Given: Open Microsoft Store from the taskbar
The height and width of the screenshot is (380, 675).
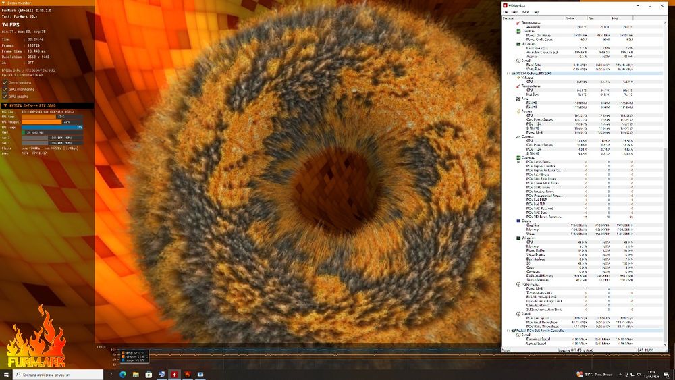Looking at the screenshot, I should [148, 375].
